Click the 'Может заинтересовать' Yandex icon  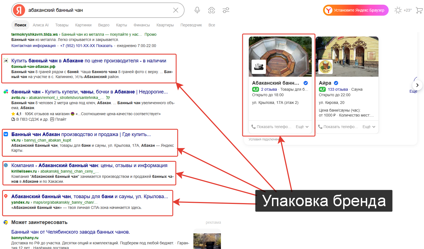6,222
